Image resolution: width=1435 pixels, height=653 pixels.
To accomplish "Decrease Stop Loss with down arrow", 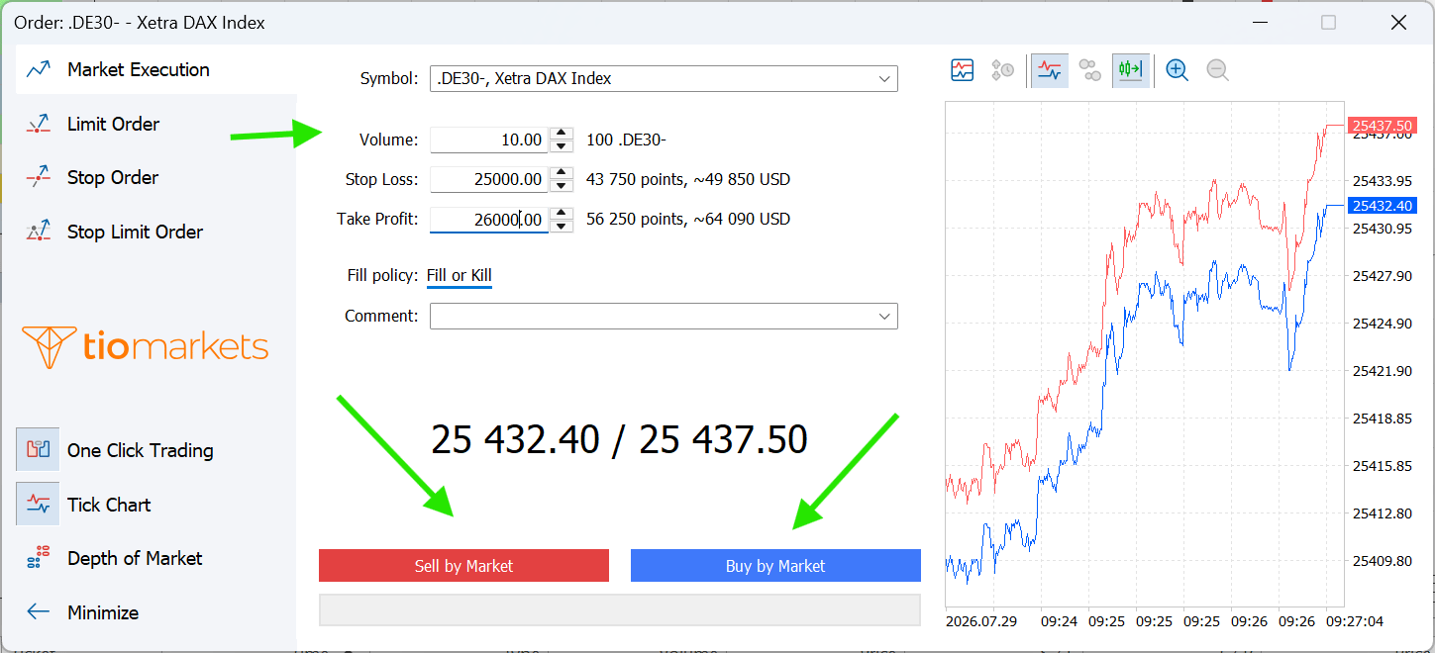I will pyautogui.click(x=562, y=186).
